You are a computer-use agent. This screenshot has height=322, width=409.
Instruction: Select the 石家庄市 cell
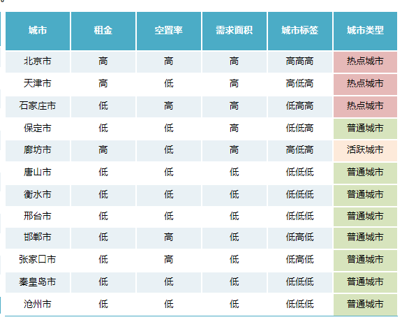click(38, 106)
